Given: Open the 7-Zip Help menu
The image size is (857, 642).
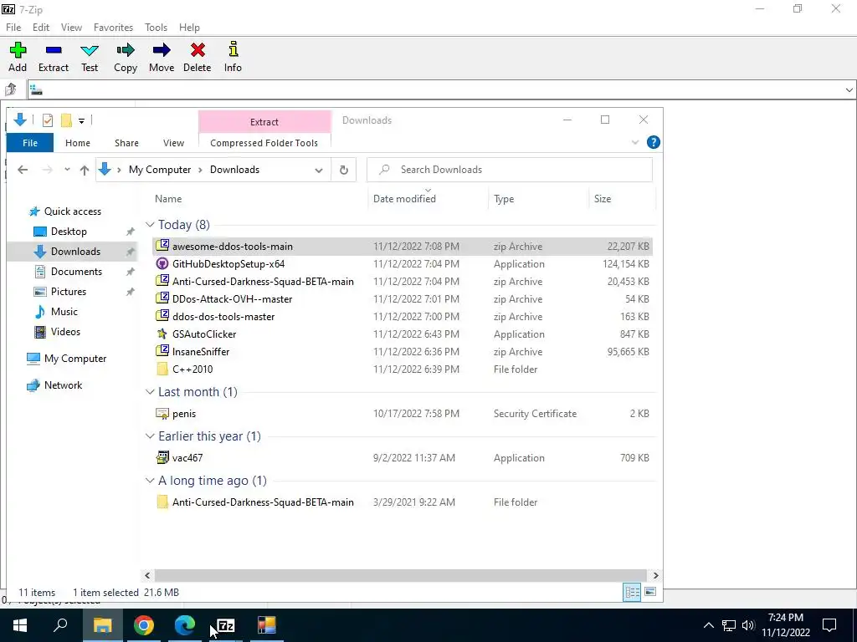Looking at the screenshot, I should 189,28.
